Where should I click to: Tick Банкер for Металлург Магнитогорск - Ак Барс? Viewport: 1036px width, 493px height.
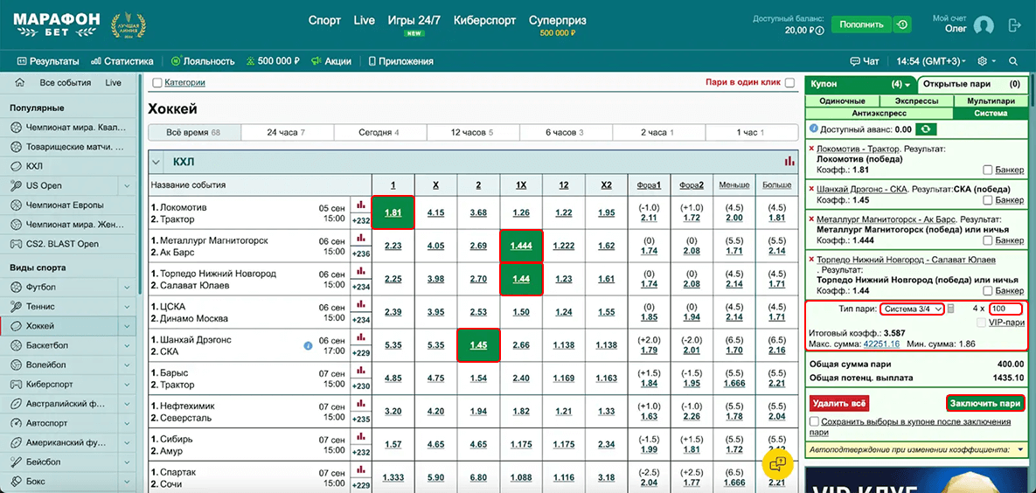(x=988, y=240)
